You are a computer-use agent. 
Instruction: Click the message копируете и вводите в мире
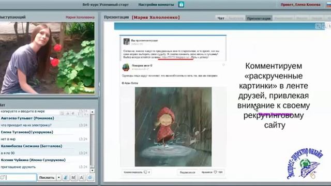tap(23, 111)
